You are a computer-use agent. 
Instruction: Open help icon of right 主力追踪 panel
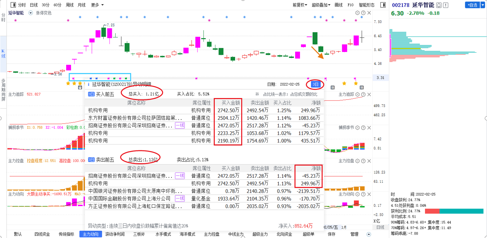tap(363, 94)
